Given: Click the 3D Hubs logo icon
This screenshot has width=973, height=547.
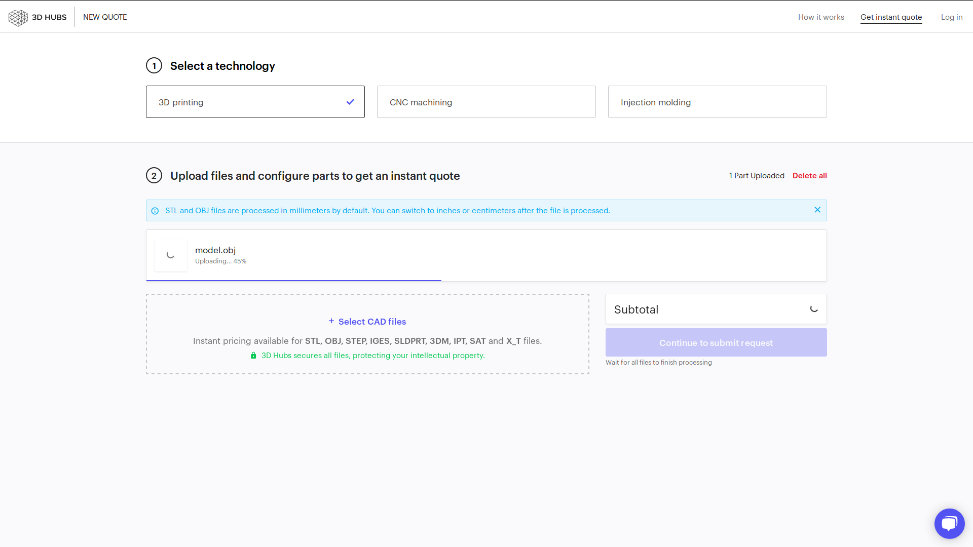Looking at the screenshot, I should point(18,17).
